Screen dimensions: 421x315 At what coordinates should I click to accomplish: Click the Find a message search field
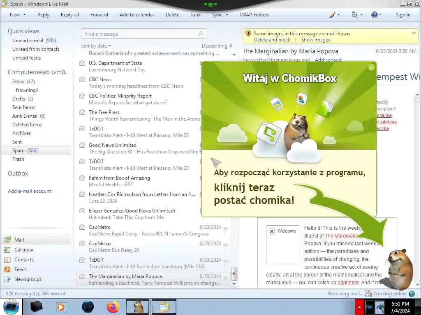(144, 34)
